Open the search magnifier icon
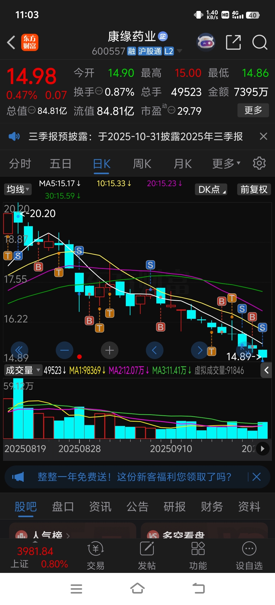This screenshot has width=275, height=605. pyautogui.click(x=260, y=42)
